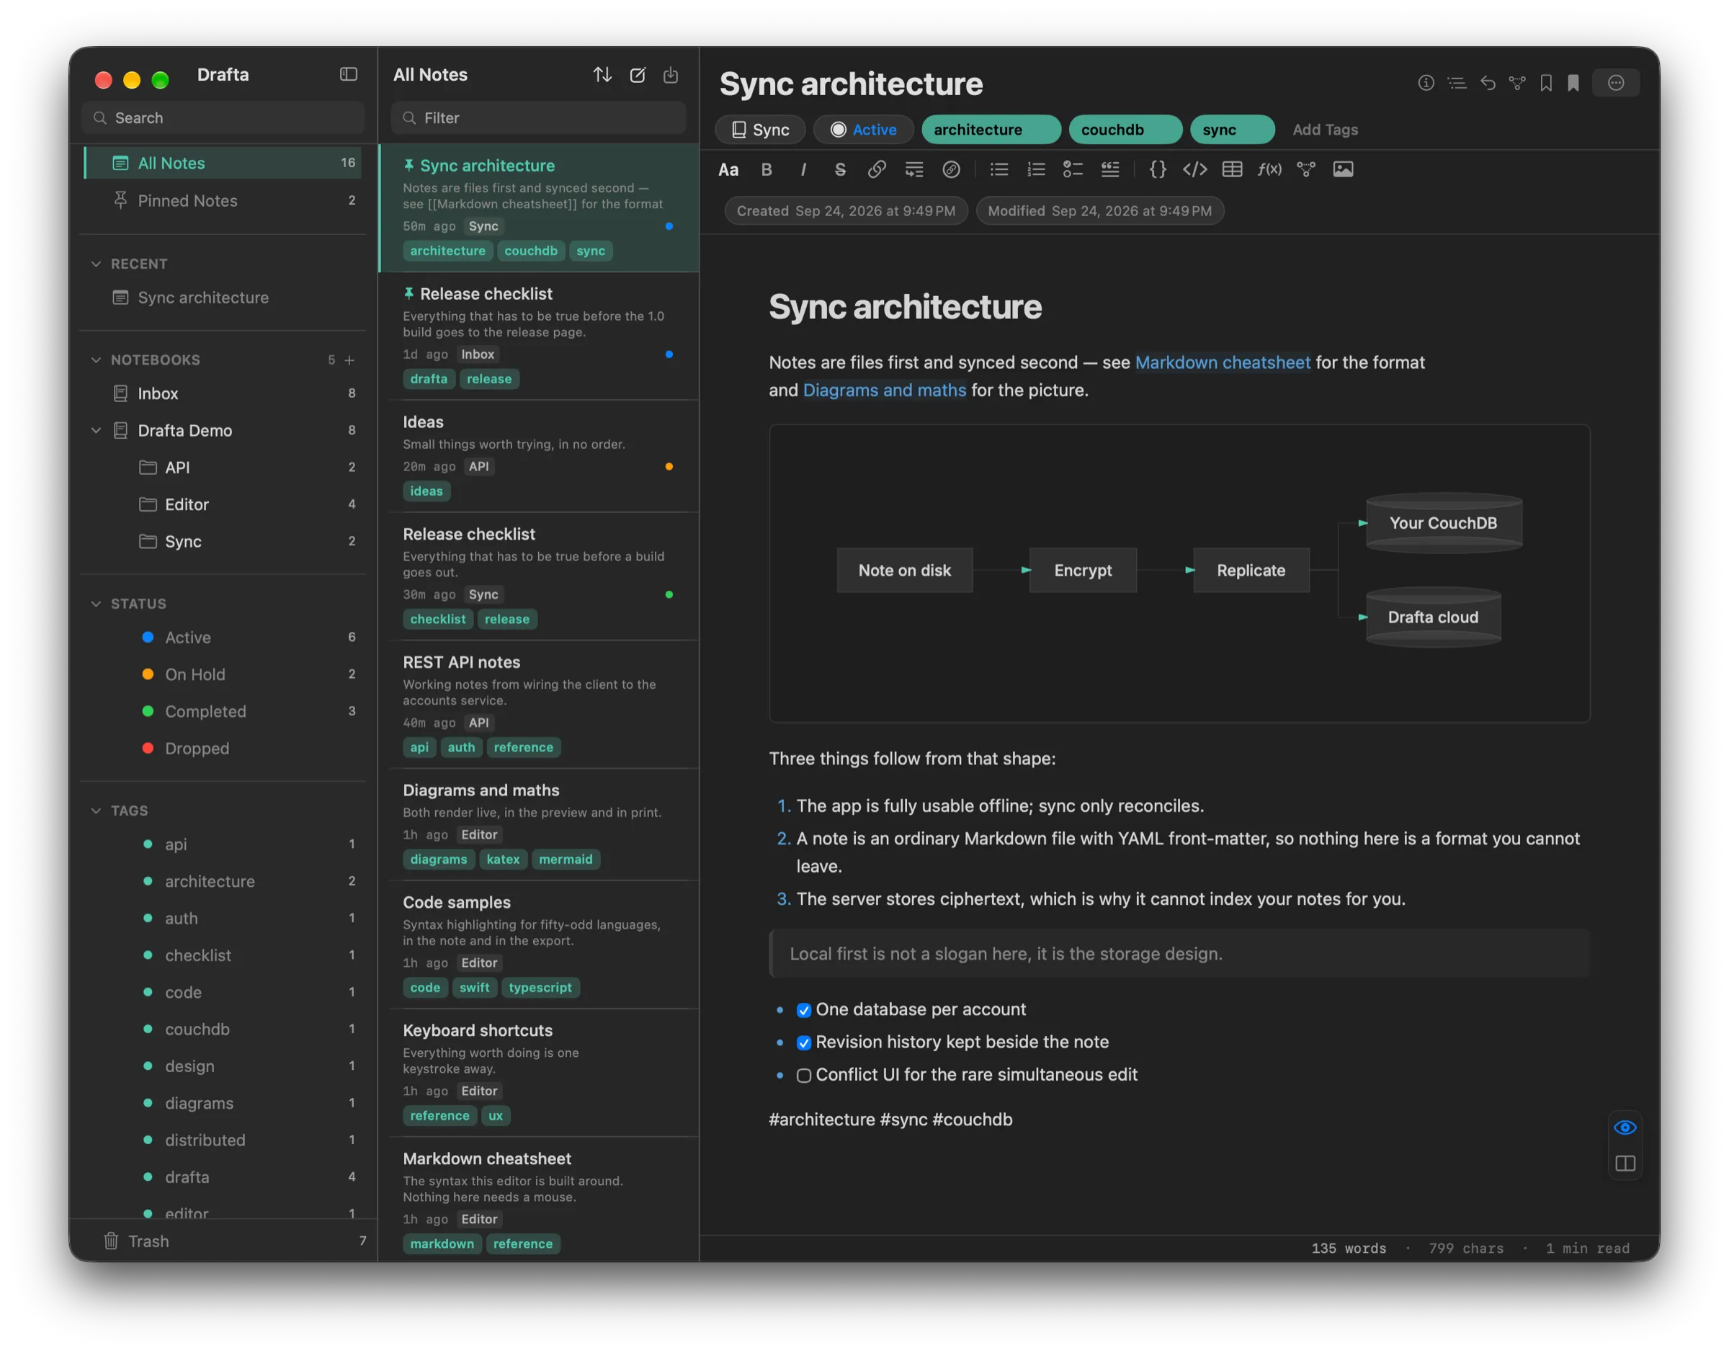Viewport: 1729px width, 1353px height.
Task: Click the import icon in the note list header
Action: pyautogui.click(x=671, y=74)
